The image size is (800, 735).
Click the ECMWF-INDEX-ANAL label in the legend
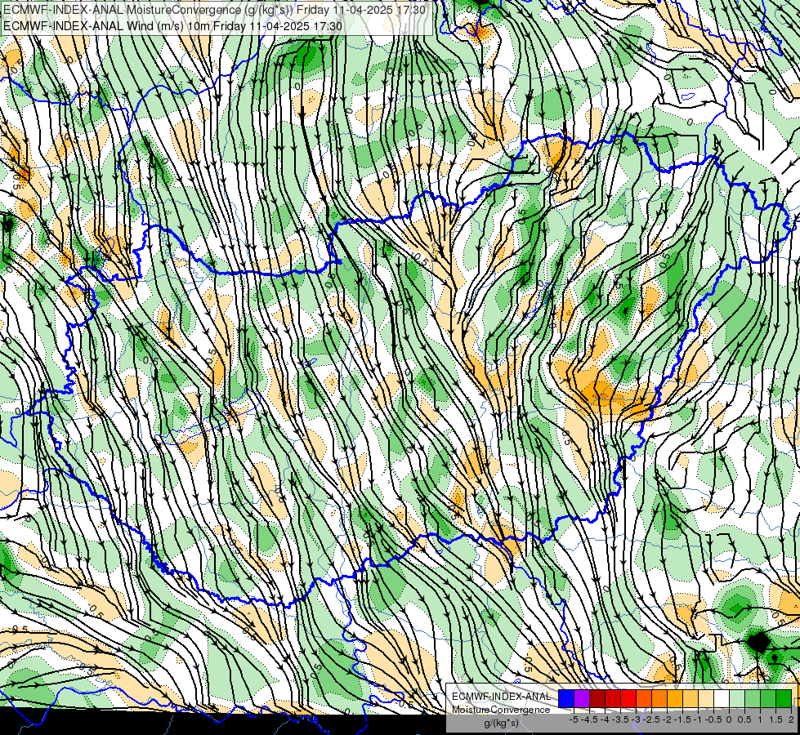501,697
